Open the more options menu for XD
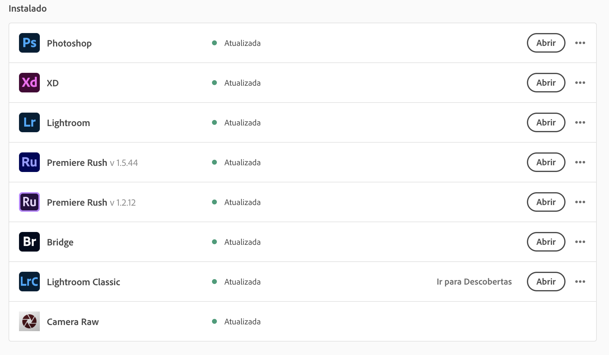Viewport: 609px width, 355px height. [580, 83]
